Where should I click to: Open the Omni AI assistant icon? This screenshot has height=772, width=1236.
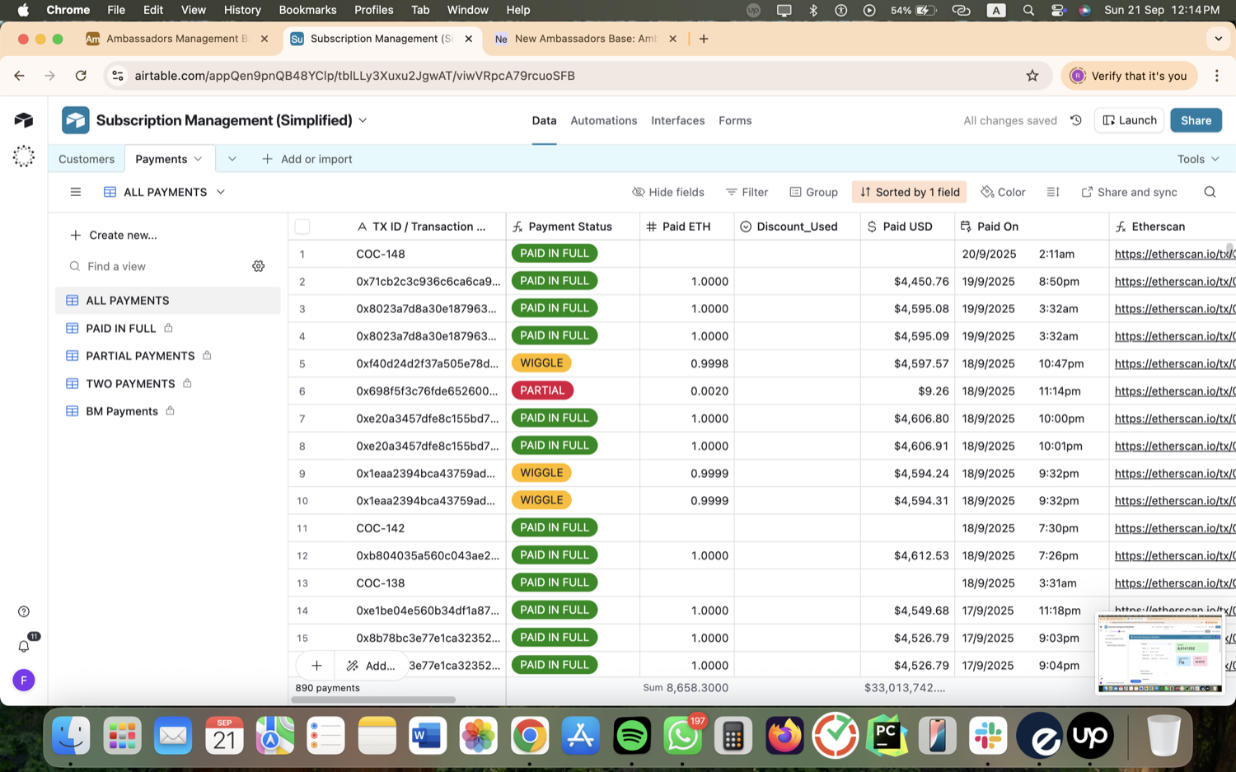(24, 157)
